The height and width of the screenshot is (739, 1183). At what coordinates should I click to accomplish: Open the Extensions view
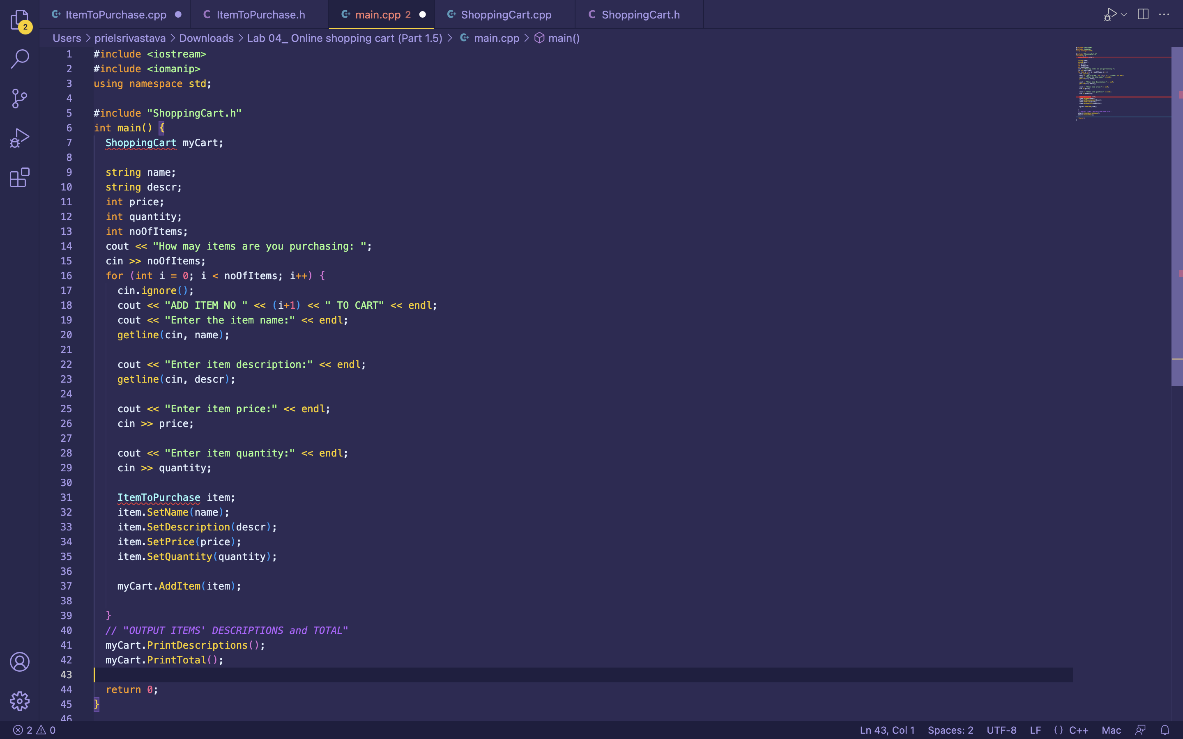tap(20, 177)
